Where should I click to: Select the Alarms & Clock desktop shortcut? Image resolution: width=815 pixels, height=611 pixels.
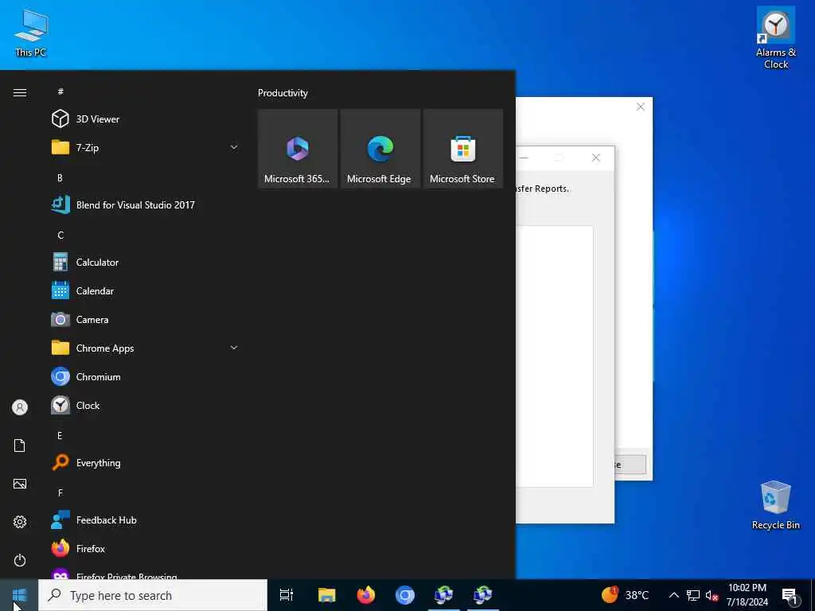775,37
